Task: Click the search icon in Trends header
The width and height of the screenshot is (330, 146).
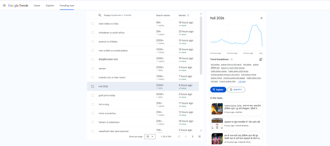Action: tap(100, 16)
